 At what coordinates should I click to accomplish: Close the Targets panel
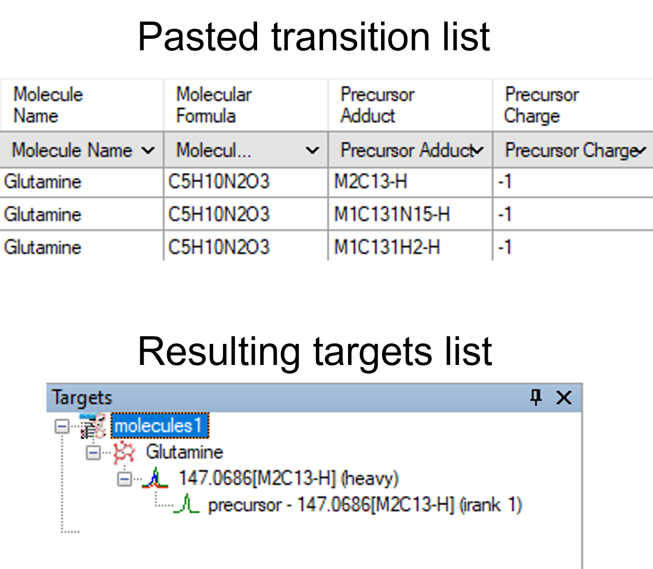pyautogui.click(x=564, y=397)
